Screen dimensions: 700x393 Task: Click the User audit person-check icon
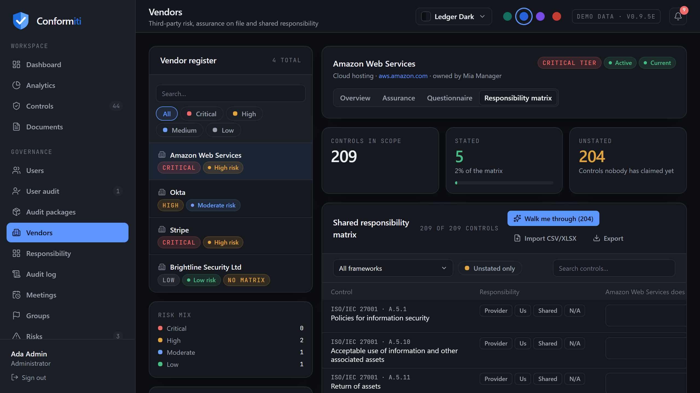click(16, 191)
